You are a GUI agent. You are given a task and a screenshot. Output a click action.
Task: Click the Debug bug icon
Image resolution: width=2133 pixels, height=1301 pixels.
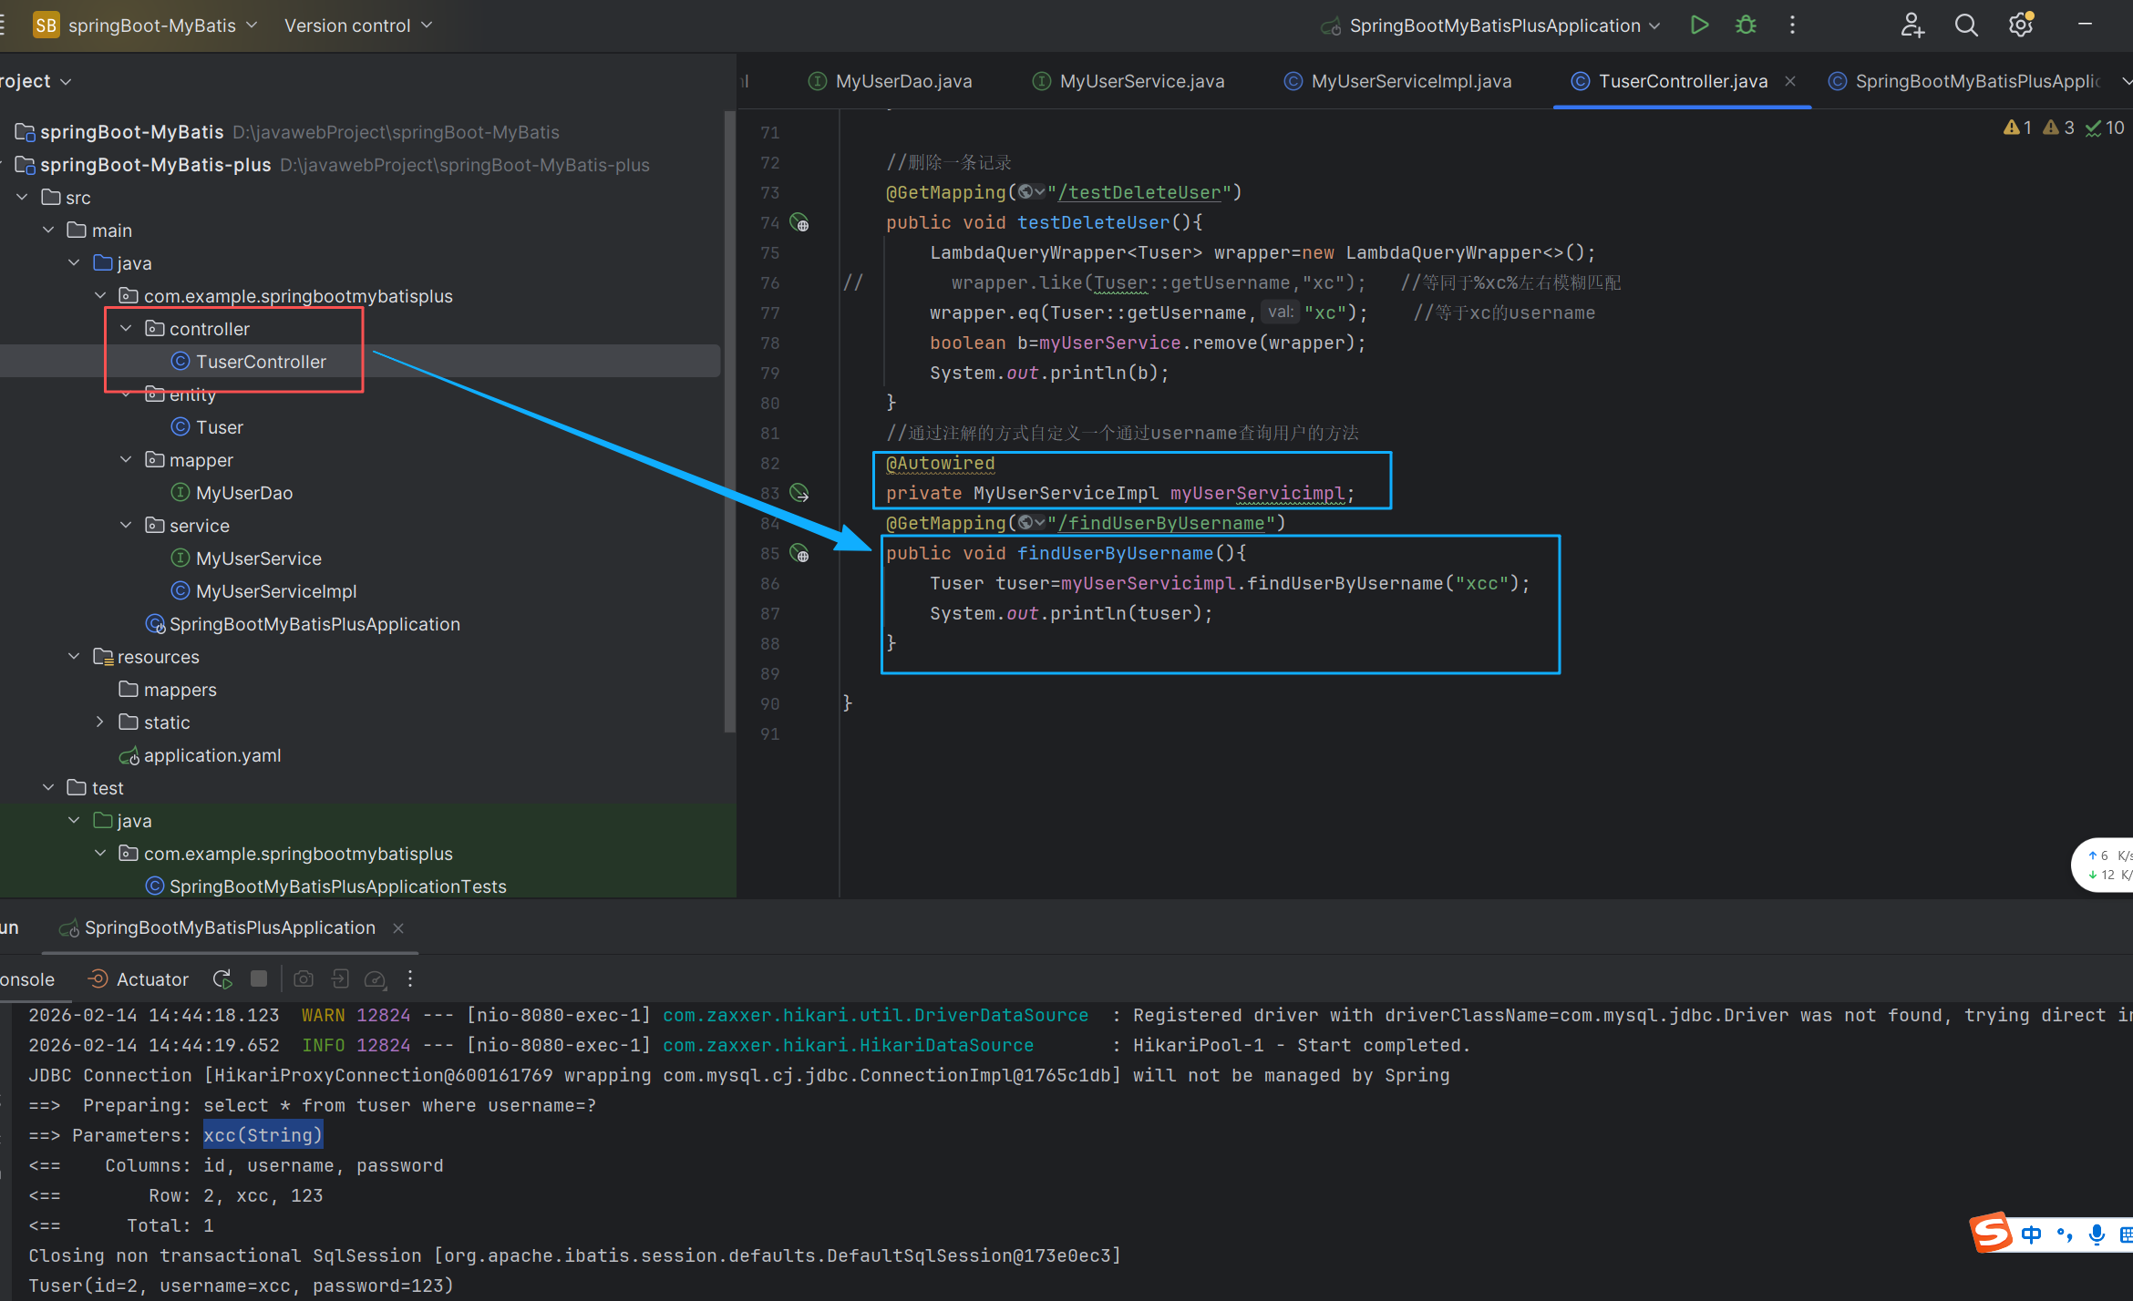pos(1746,26)
